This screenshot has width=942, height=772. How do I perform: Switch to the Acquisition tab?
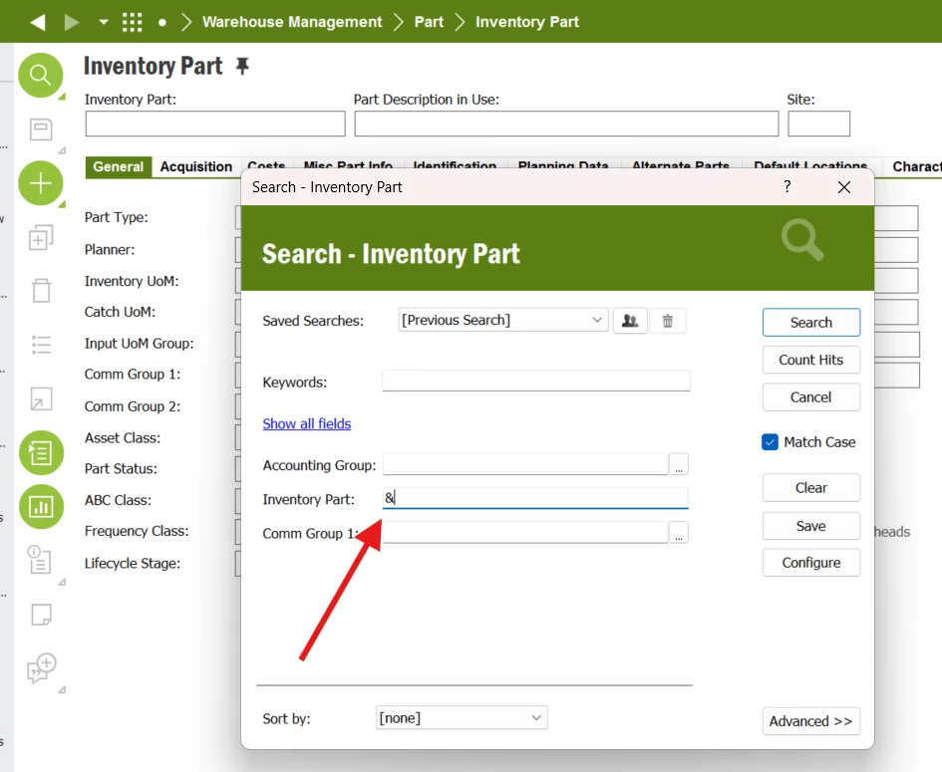(x=196, y=167)
